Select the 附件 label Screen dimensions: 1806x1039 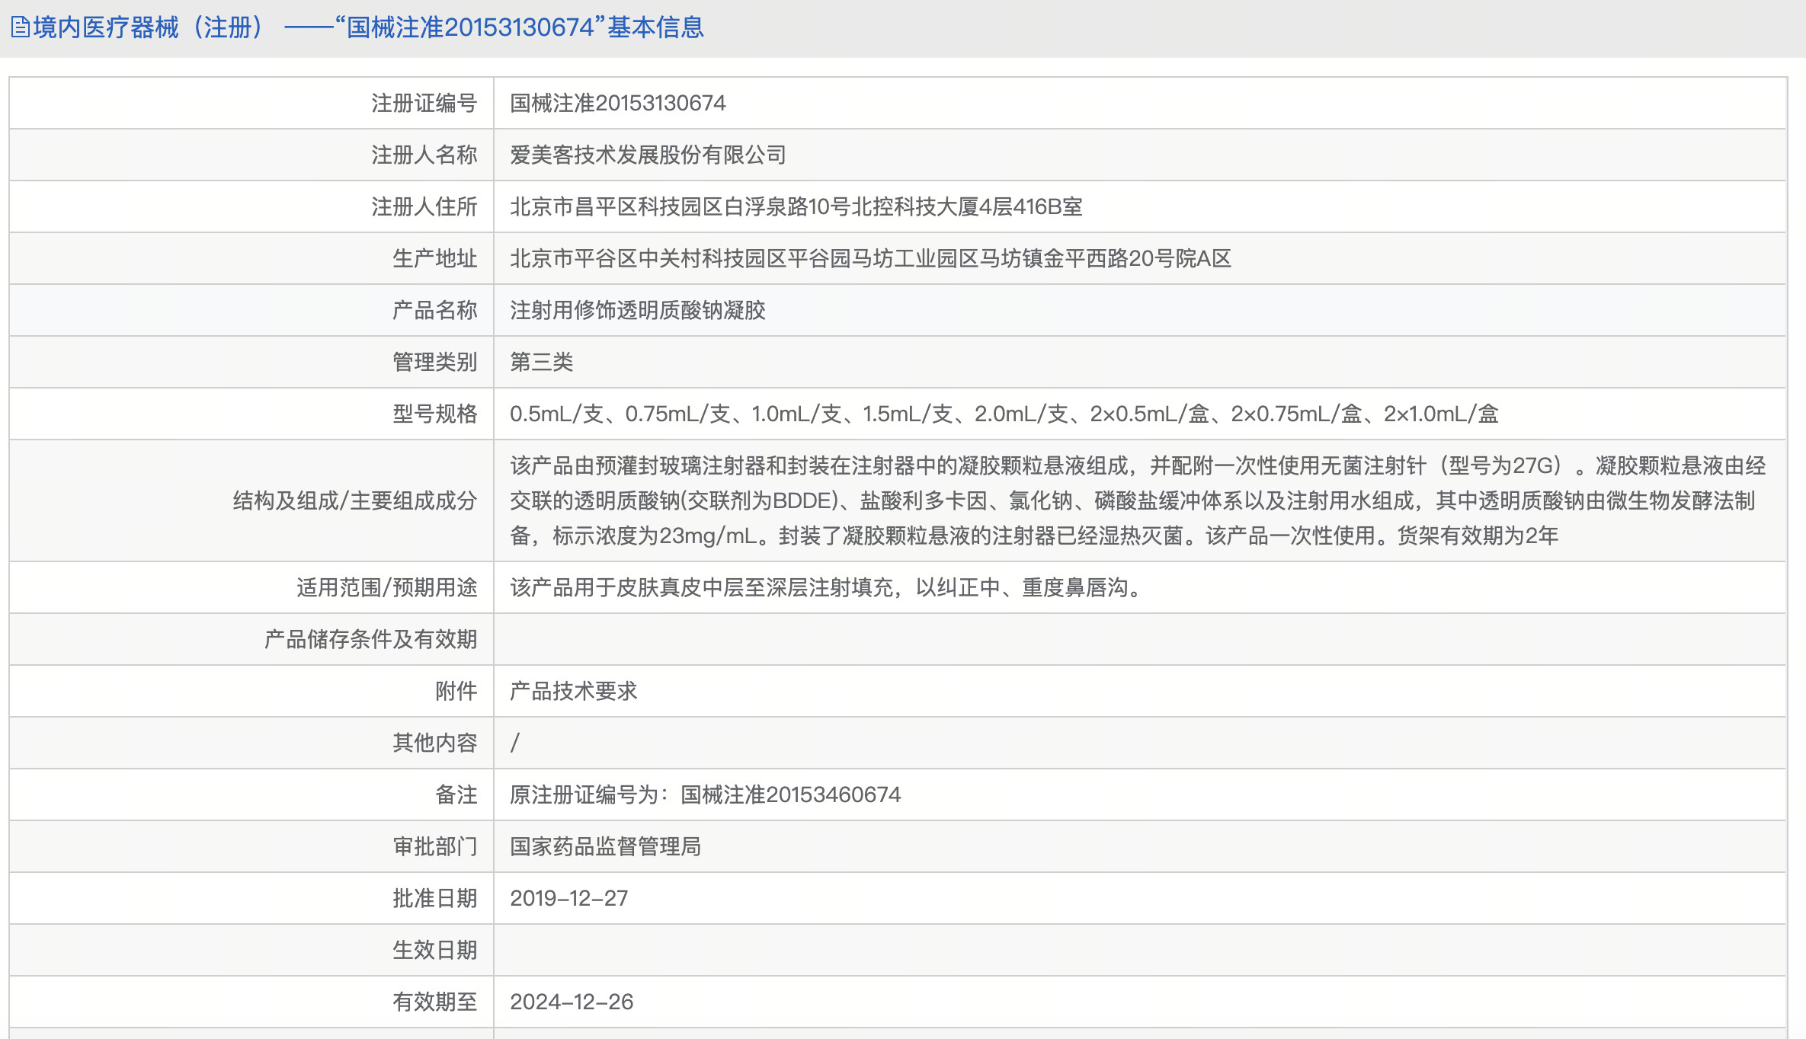456,691
